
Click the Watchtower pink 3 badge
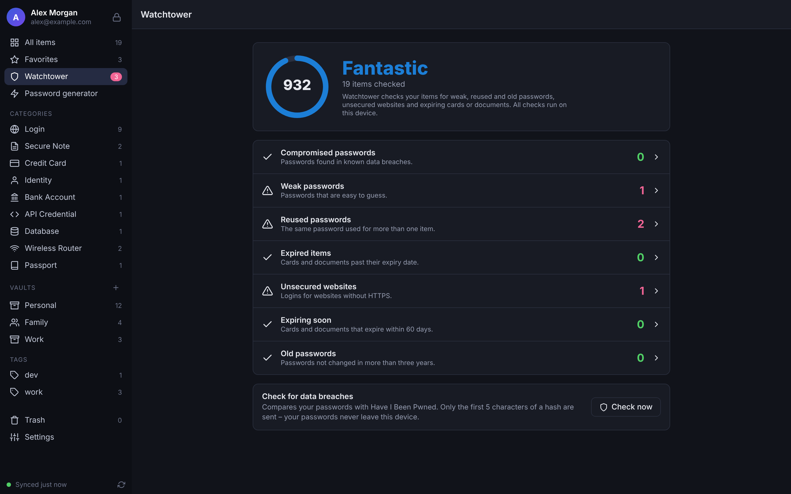tap(116, 77)
